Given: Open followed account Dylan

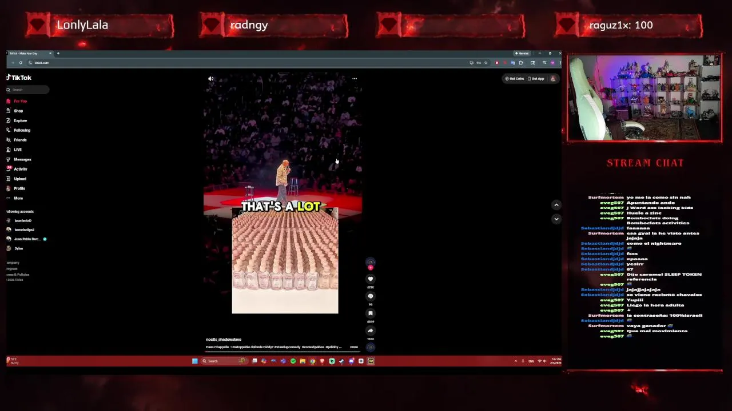Looking at the screenshot, I should pyautogui.click(x=15, y=248).
